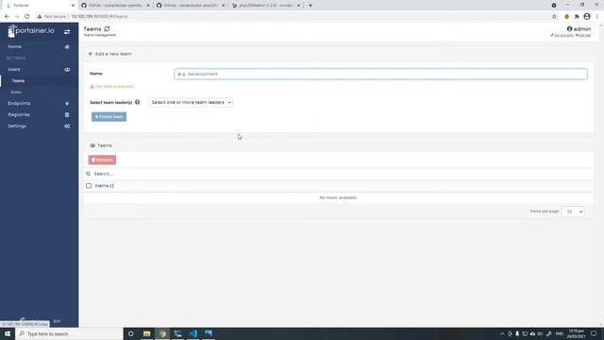Click the Windows taskbar search box

click(x=69, y=333)
